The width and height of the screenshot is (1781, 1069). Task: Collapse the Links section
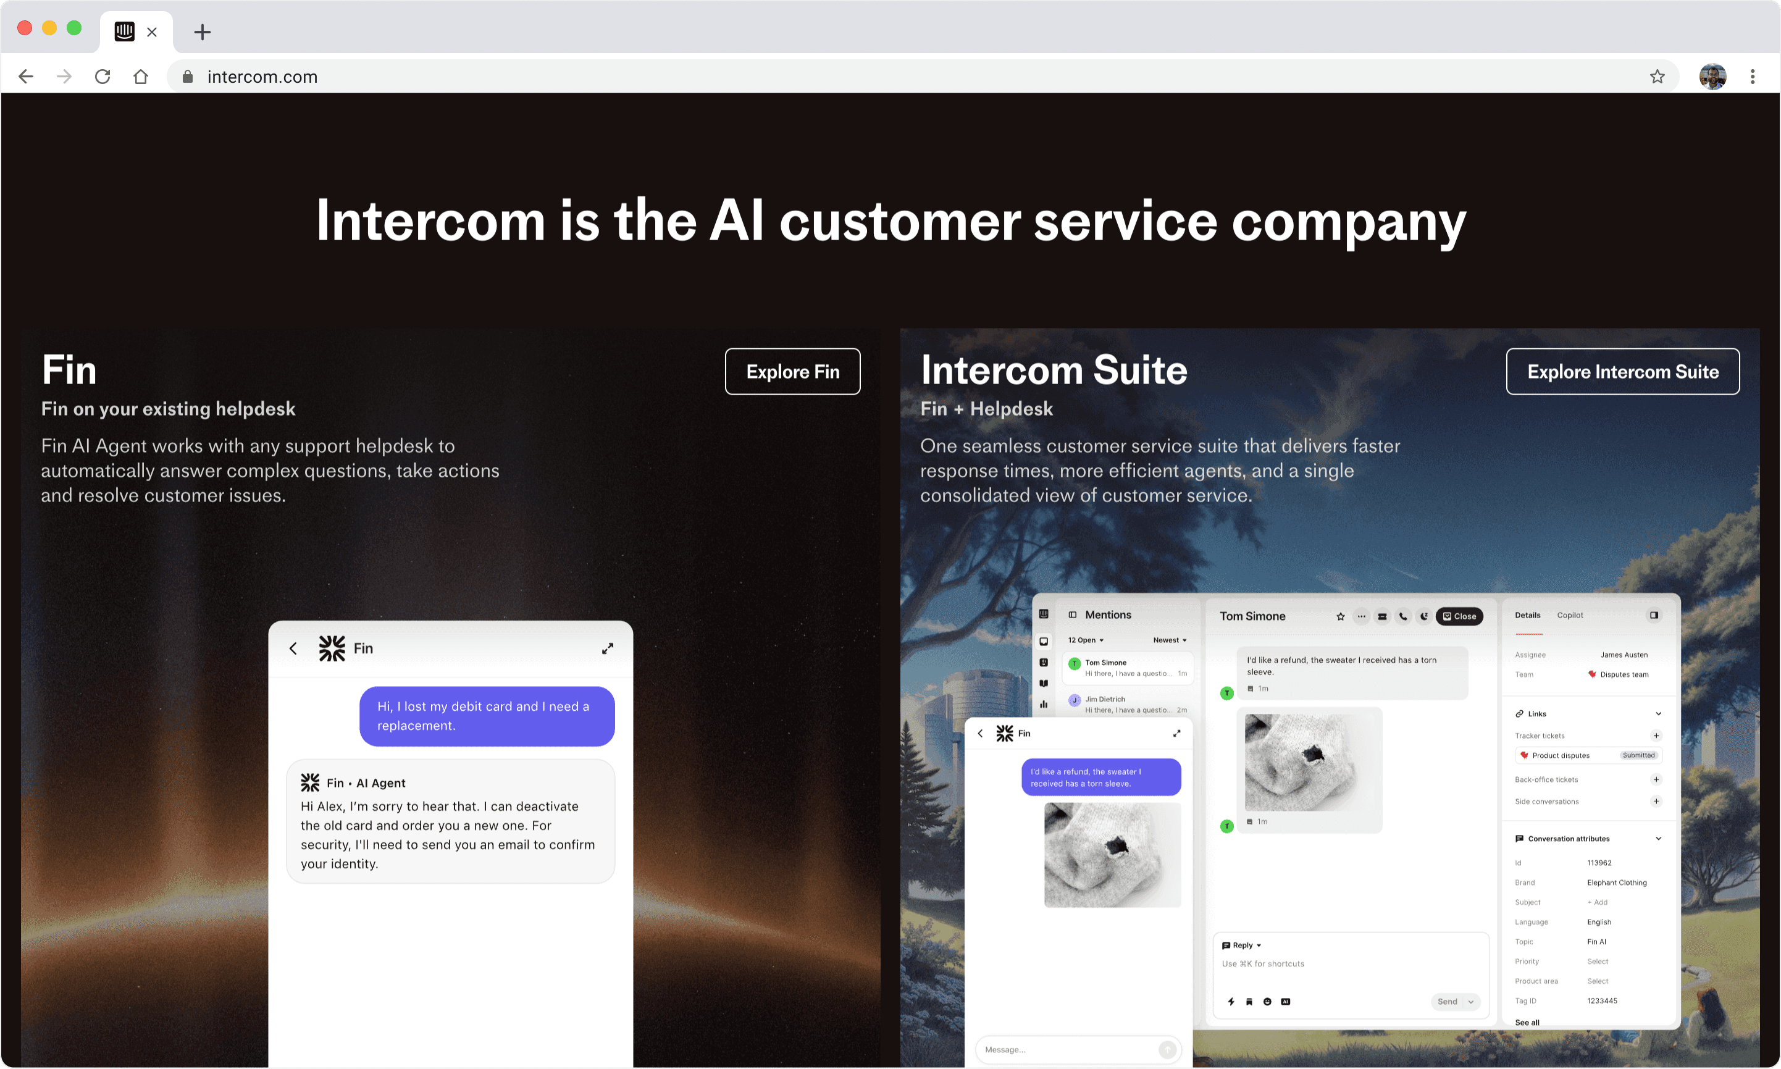click(x=1659, y=714)
